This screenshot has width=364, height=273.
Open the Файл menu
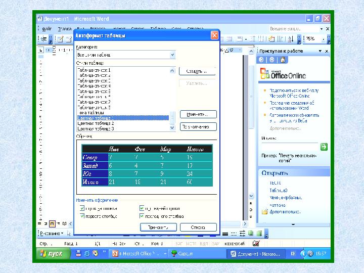point(47,29)
